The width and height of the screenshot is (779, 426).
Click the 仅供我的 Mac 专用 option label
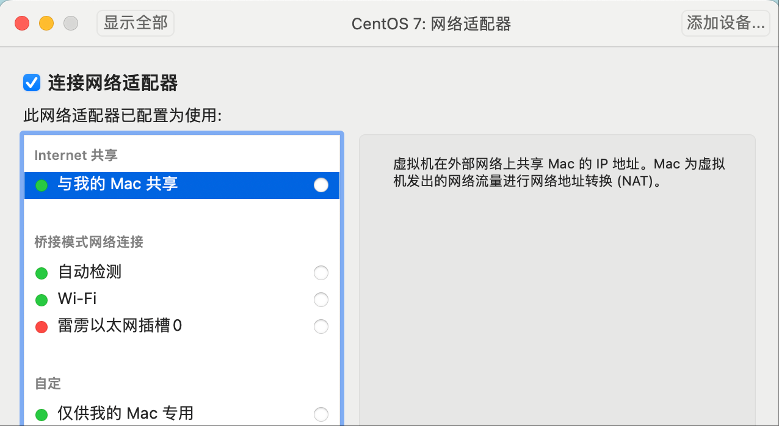pyautogui.click(x=126, y=414)
